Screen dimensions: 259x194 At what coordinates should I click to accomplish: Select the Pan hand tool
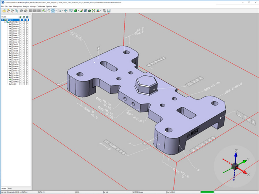[x=48, y=11]
